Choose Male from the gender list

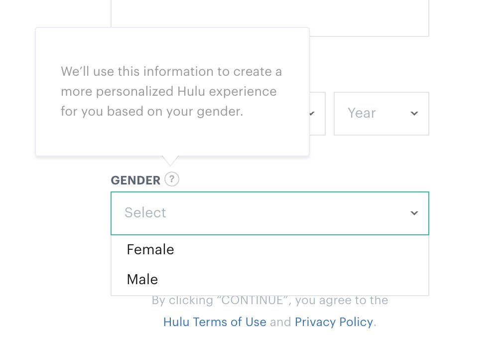(269, 279)
